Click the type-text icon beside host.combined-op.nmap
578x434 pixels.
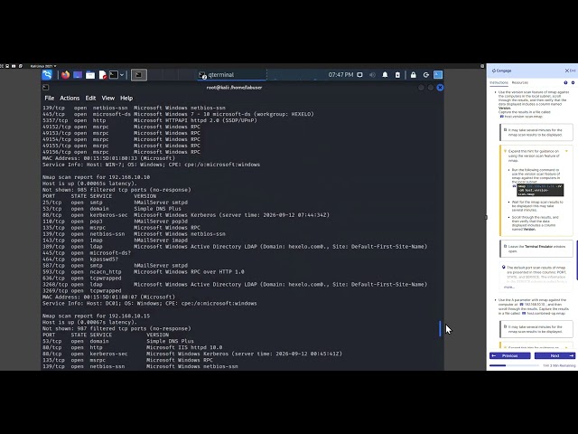(x=524, y=314)
